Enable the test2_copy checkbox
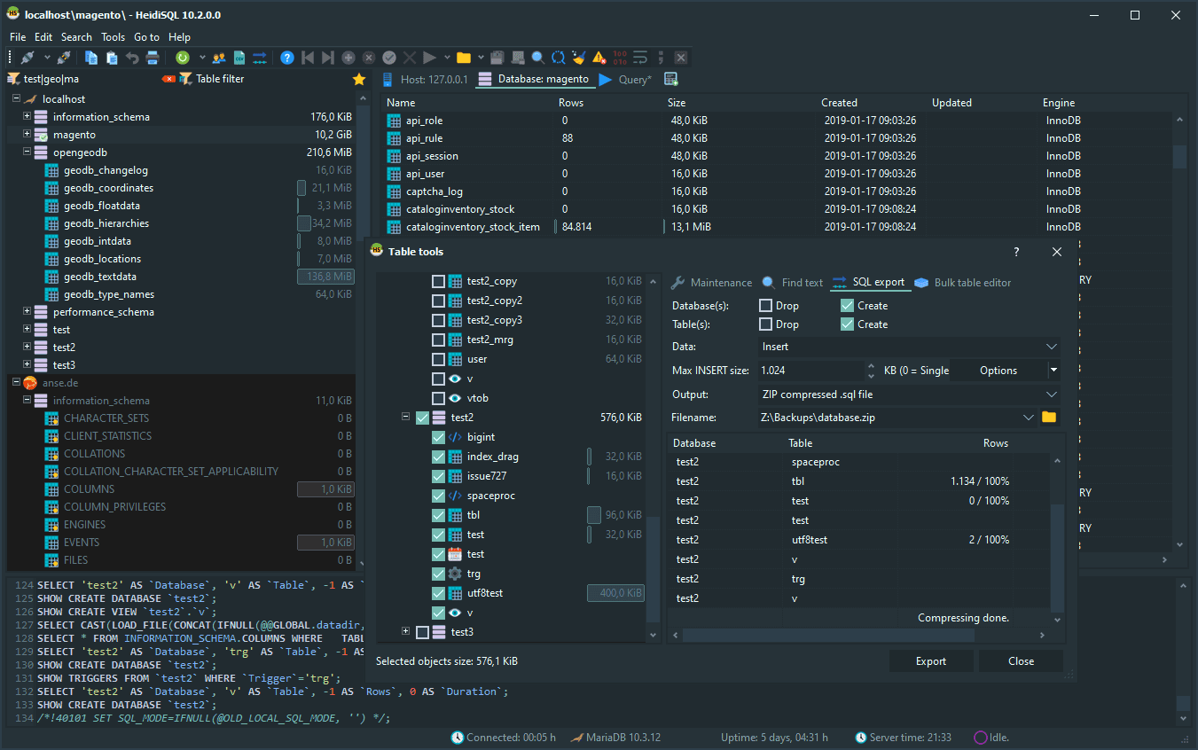The width and height of the screenshot is (1198, 750). 438,280
